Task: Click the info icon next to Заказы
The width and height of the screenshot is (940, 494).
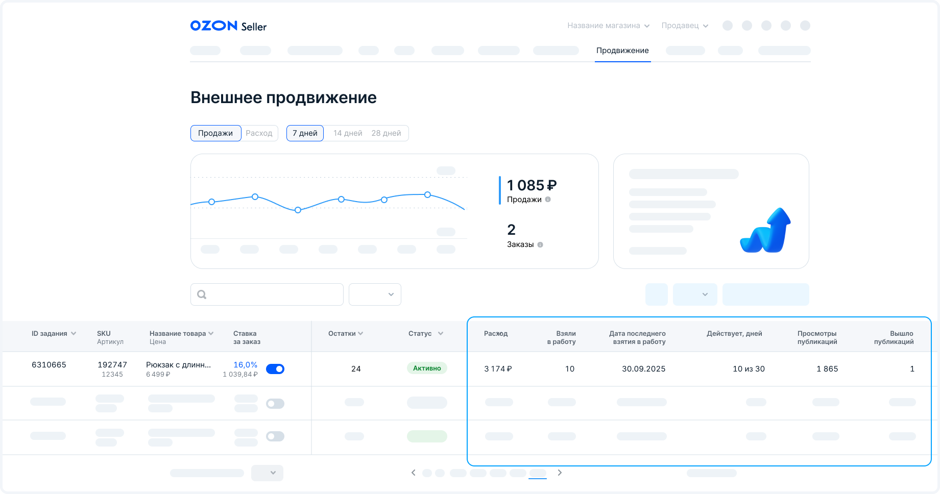Action: point(540,244)
